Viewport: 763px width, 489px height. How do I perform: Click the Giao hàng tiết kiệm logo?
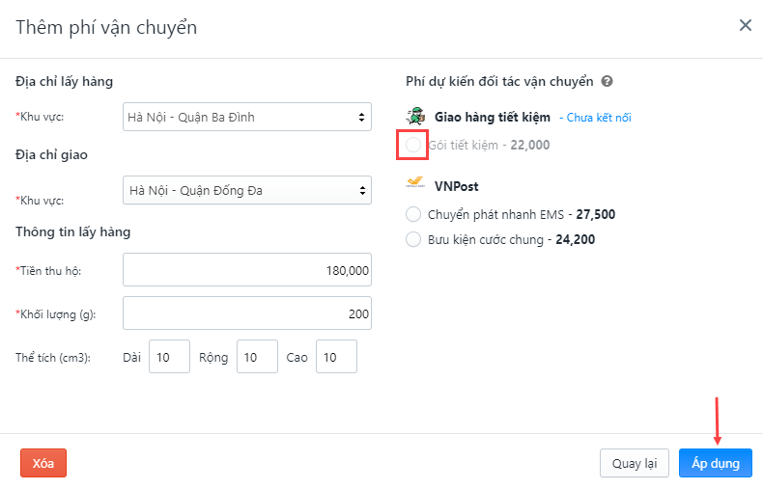tap(415, 117)
